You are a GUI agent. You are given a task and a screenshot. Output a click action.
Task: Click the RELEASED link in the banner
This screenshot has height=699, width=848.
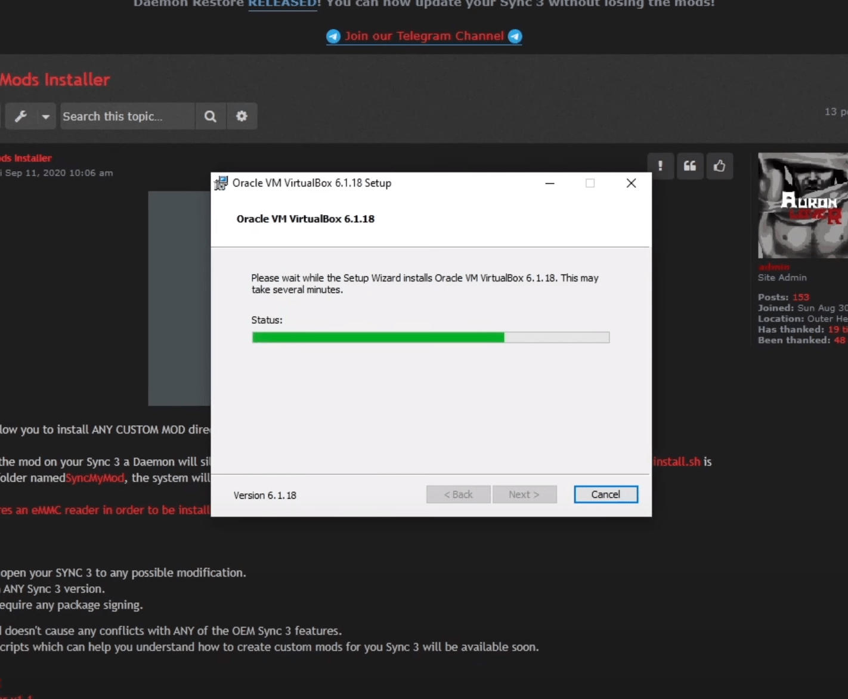pos(283,4)
